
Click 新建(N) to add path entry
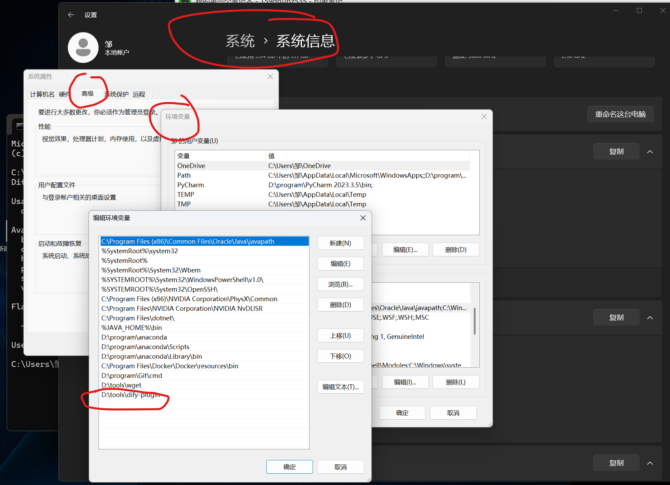click(340, 243)
